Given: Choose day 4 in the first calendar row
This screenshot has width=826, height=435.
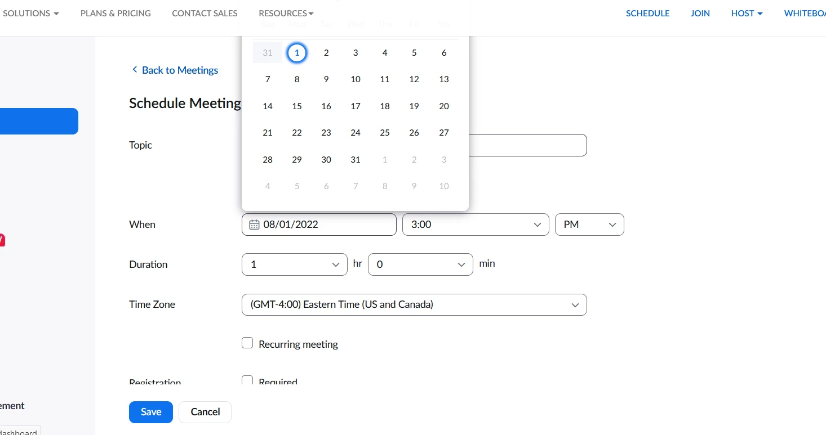Looking at the screenshot, I should pyautogui.click(x=385, y=53).
